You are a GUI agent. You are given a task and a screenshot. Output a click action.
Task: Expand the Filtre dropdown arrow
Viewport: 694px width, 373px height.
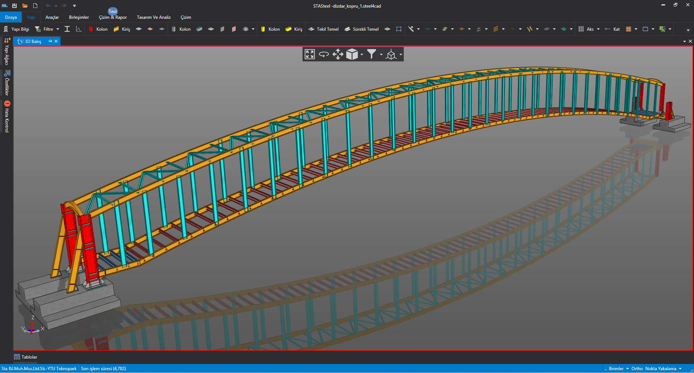(x=58, y=29)
